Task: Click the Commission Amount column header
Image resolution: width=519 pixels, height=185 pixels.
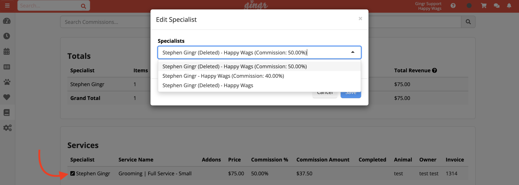Action: point(323,159)
